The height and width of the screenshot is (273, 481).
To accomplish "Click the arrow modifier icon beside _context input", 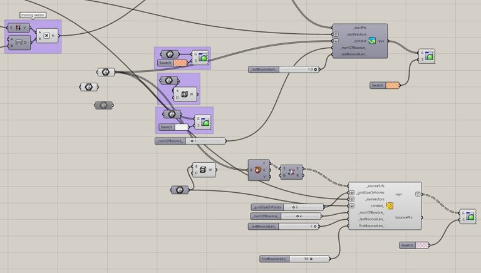I will pyautogui.click(x=336, y=41).
